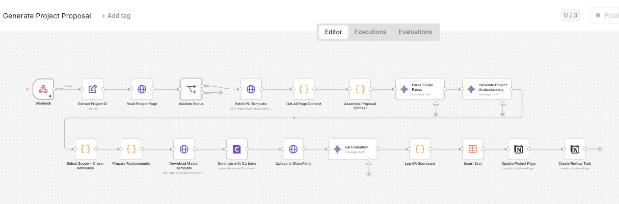Open the Prepare Replacements node

(131, 149)
